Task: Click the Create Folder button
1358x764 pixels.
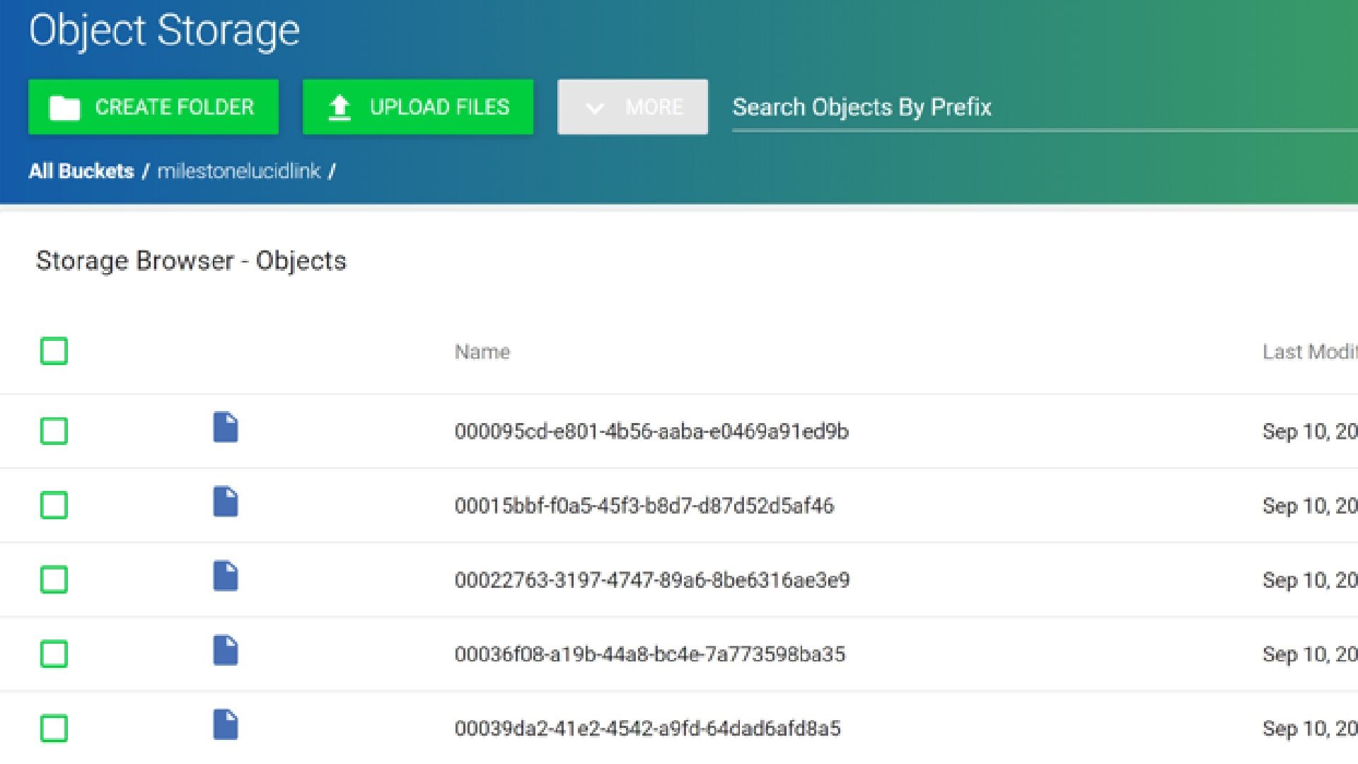Action: tap(153, 107)
